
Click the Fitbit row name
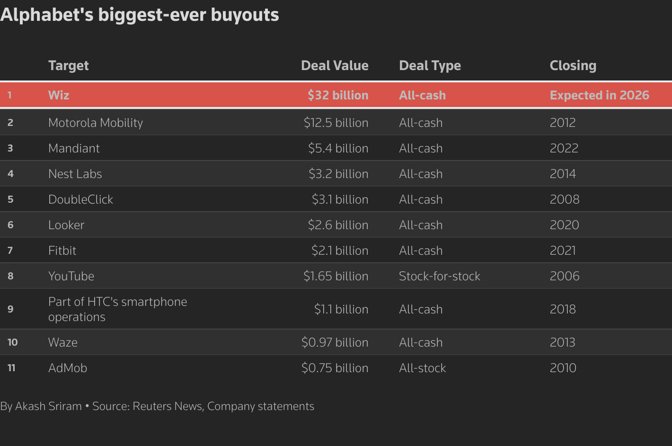(62, 250)
